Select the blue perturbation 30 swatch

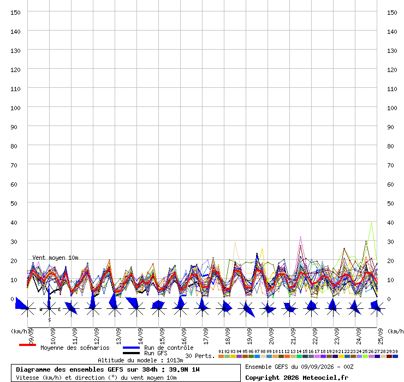(x=395, y=356)
